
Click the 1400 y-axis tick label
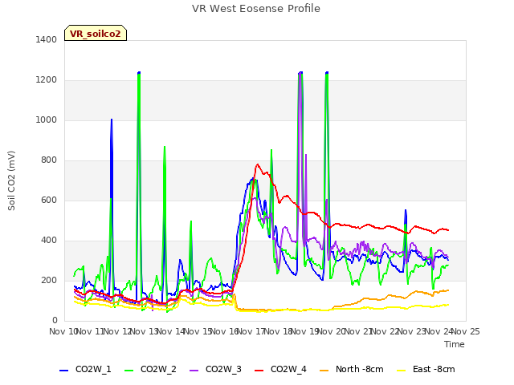coord(47,39)
